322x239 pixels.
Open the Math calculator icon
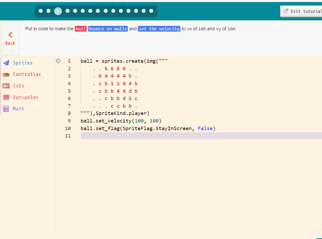point(6,109)
